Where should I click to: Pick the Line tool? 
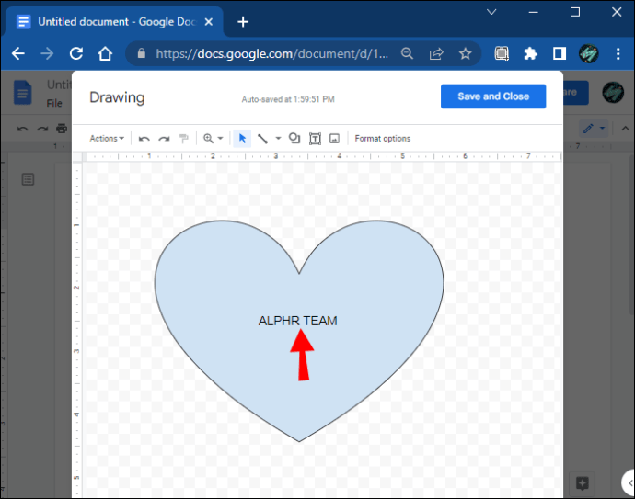tap(262, 139)
